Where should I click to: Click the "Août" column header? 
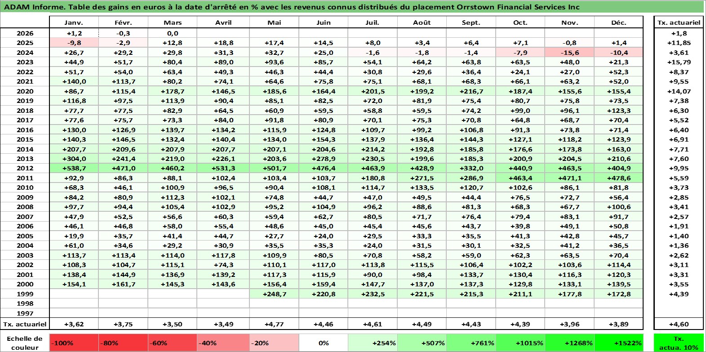click(x=422, y=22)
